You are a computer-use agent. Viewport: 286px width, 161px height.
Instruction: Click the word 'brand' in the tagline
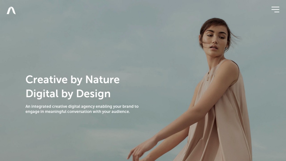[128, 106]
